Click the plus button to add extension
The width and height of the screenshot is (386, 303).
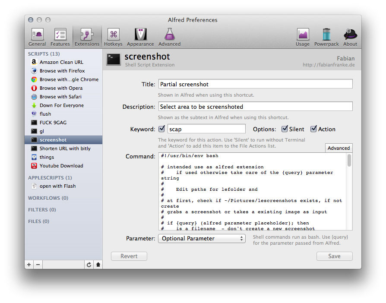click(x=29, y=264)
